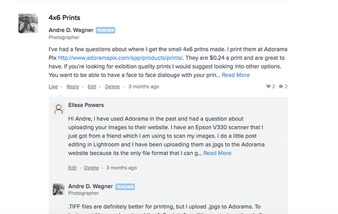
Task: Delete Elissa Powers' comment
Action: 92,168
